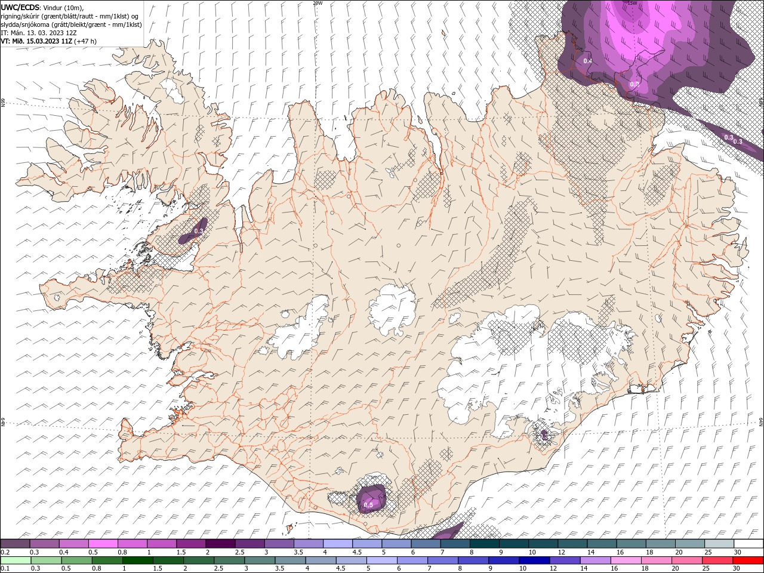Click the 'slydda/snjókoma' legend description line
Viewport: 764px width, 573px height.
[71, 24]
